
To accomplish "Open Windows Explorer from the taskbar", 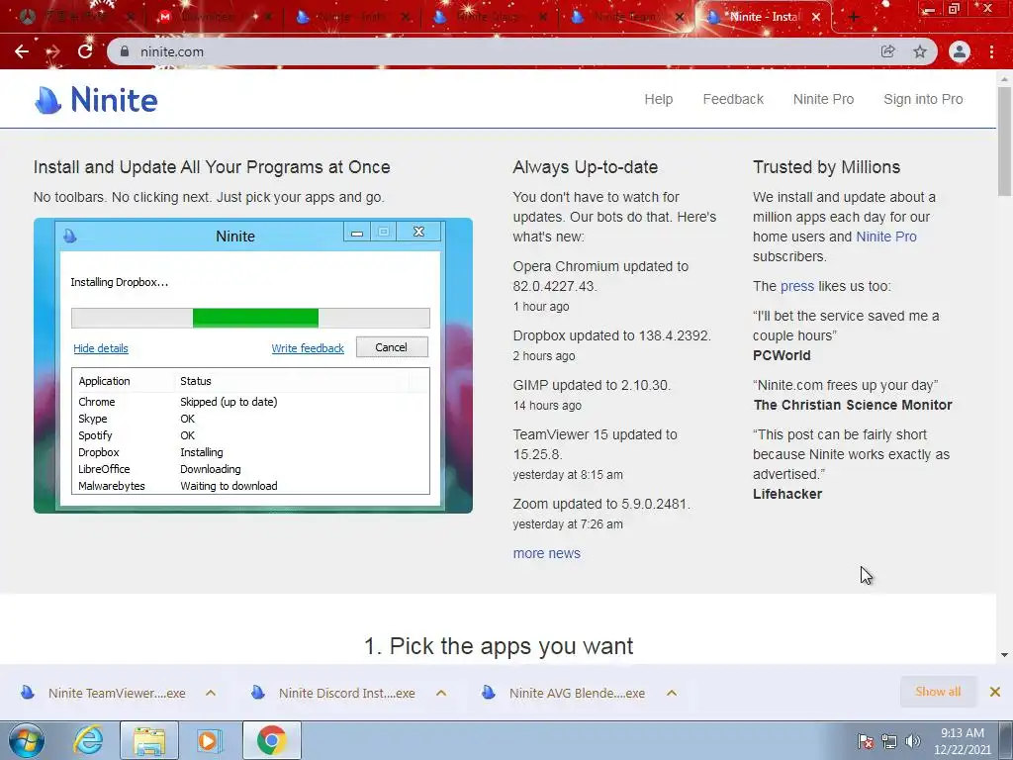I will pos(149,740).
